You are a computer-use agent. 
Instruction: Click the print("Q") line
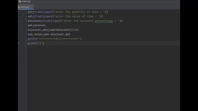point(36,43)
